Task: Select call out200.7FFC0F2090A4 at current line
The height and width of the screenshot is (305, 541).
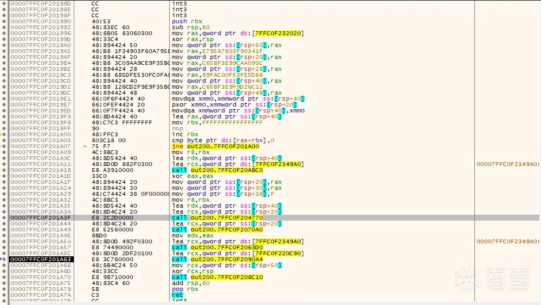Action: click(x=217, y=259)
